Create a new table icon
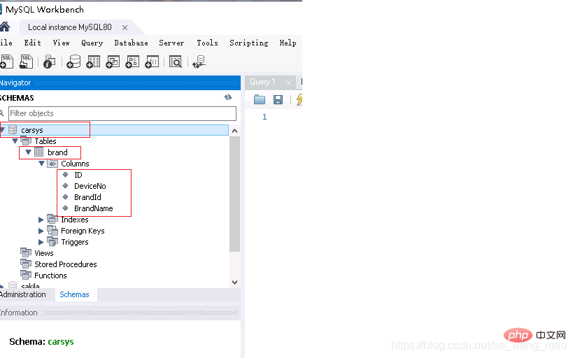Screen dimensions: 573x358 click(x=93, y=62)
